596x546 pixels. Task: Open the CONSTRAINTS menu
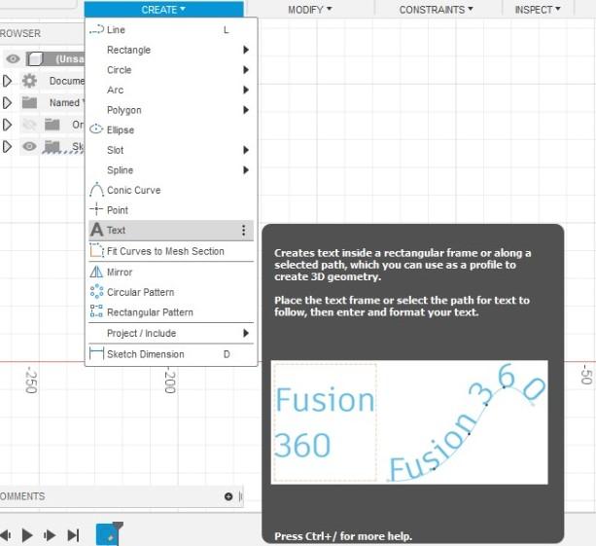pos(436,10)
